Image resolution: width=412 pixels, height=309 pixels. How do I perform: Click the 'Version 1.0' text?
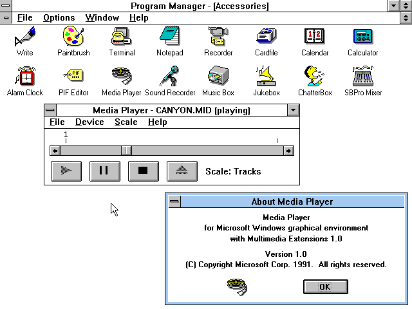pyautogui.click(x=286, y=254)
